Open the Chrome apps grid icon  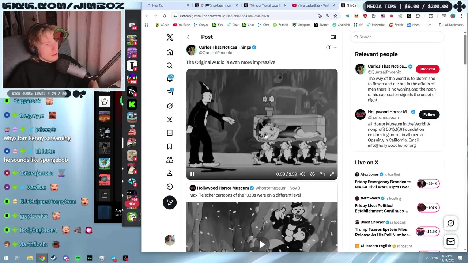(147, 25)
